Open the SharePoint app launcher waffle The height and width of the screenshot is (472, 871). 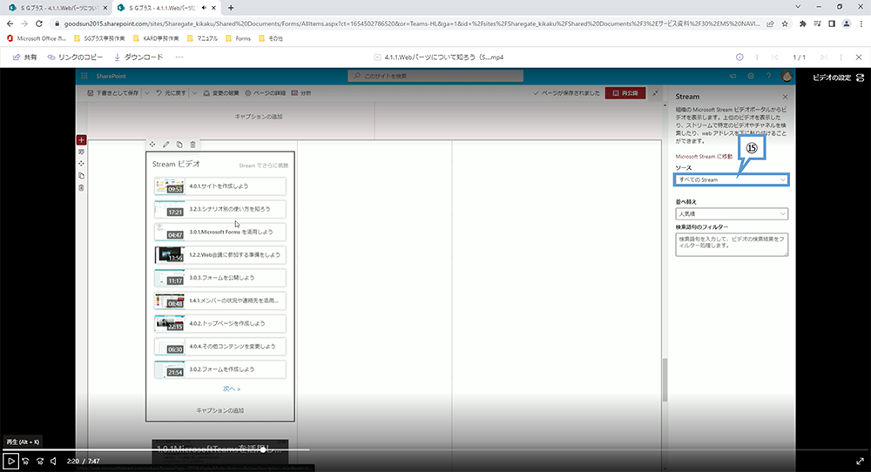84,76
